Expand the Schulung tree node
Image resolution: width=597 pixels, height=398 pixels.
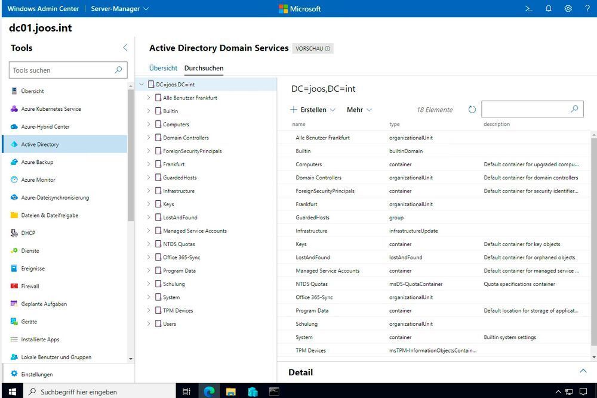pos(149,284)
